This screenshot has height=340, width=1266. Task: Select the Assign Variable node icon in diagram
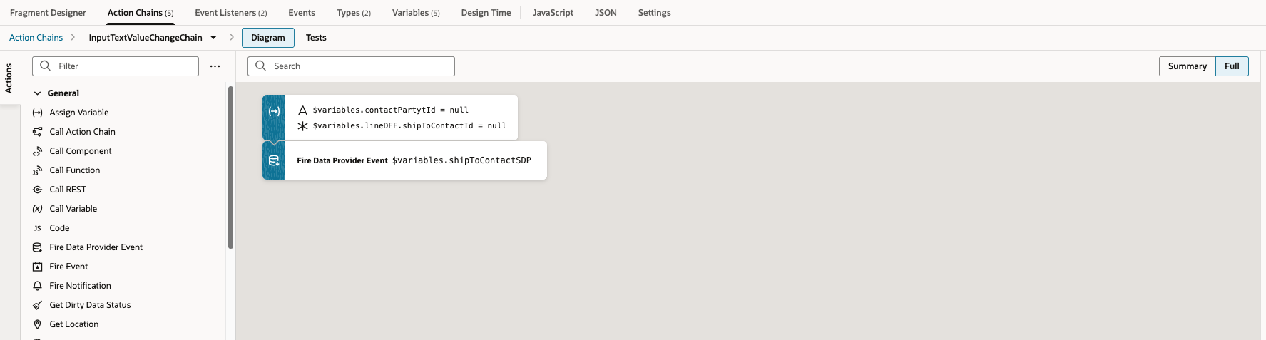(x=274, y=112)
